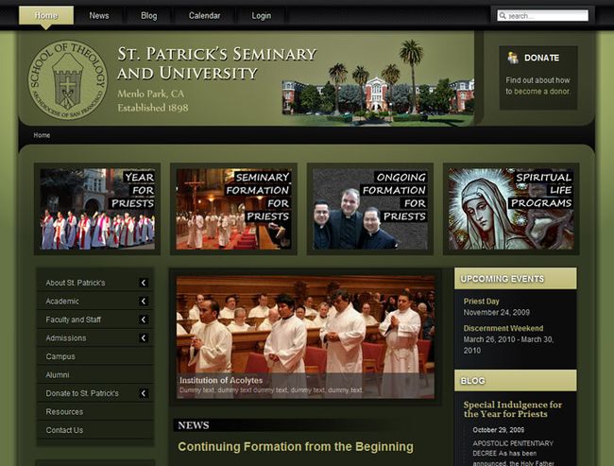Viewport: 614px width, 466px height.
Task: Open Faculty and Staff sidebar link
Action: pyautogui.click(x=74, y=319)
